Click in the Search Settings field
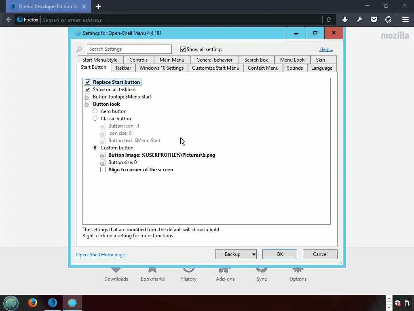Image resolution: width=414 pixels, height=311 pixels. tap(129, 49)
